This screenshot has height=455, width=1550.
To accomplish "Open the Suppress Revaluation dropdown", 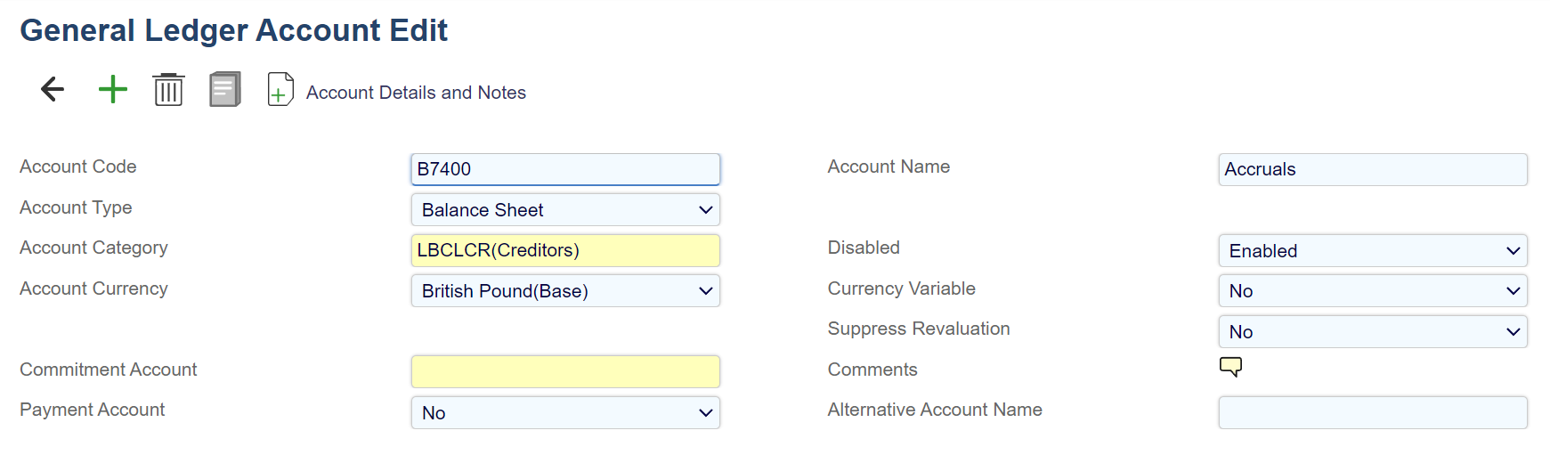I will 1372,332.
